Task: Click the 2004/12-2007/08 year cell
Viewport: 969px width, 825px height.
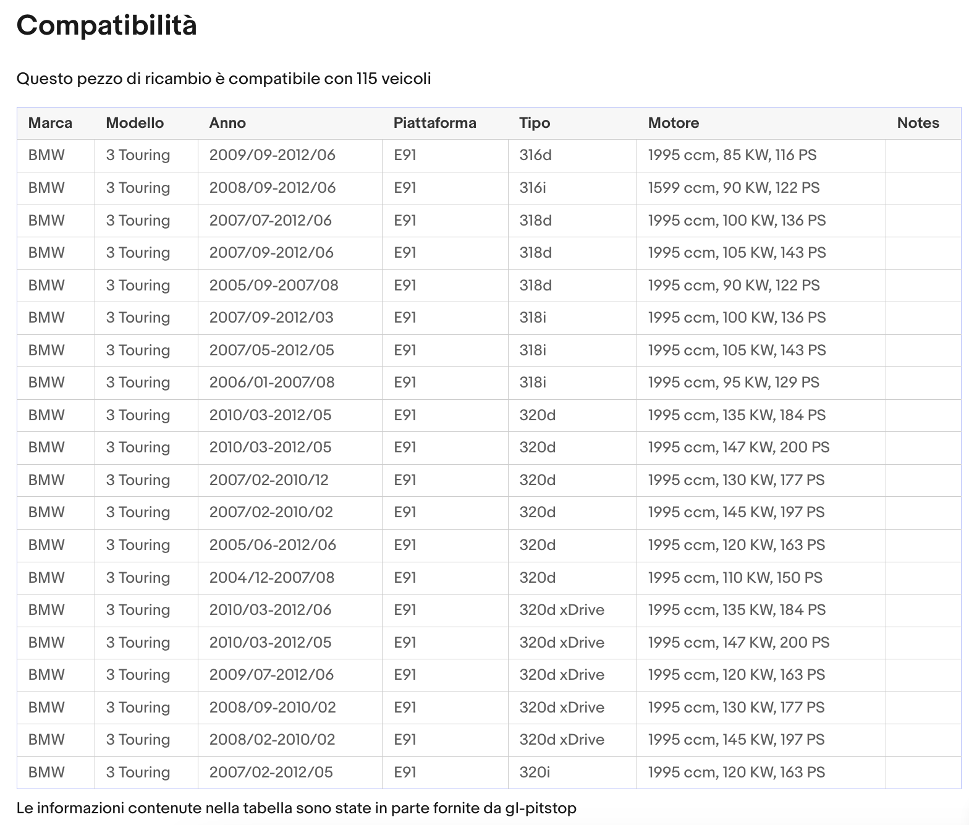Action: 290,578
